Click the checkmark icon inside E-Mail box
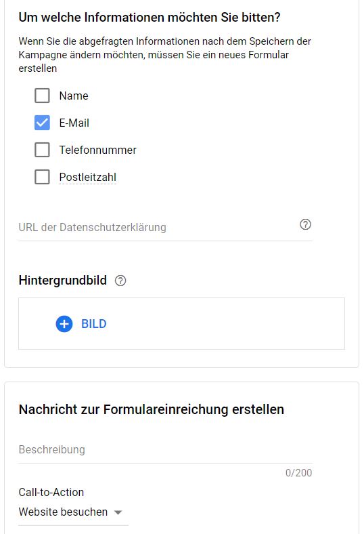The height and width of the screenshot is (534, 364). tap(42, 123)
